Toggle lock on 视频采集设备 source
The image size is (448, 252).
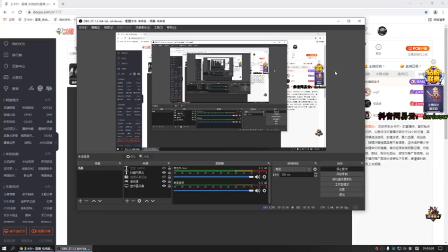coord(169,177)
